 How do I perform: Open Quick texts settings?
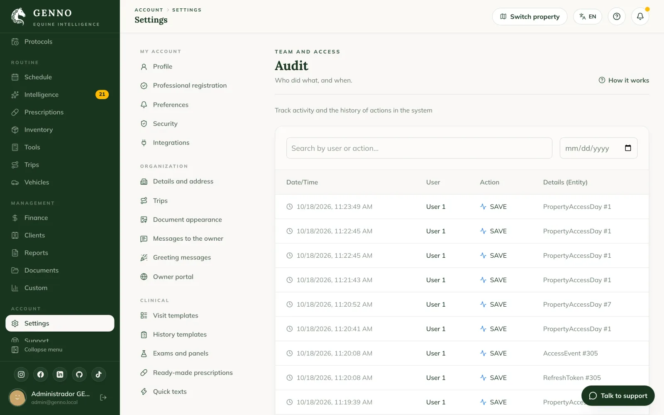click(164, 392)
